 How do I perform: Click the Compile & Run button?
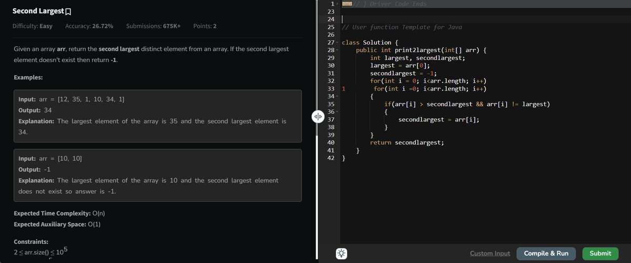click(x=546, y=254)
